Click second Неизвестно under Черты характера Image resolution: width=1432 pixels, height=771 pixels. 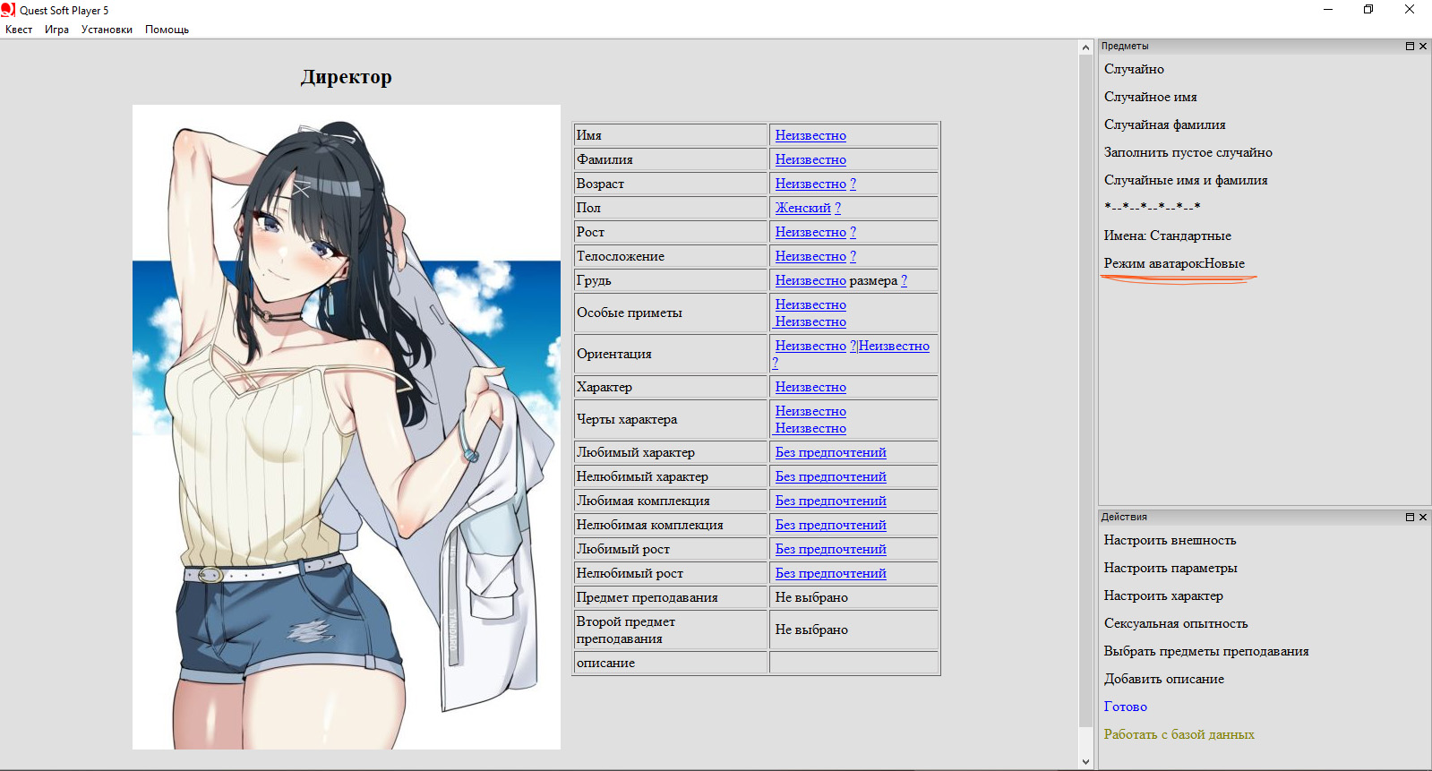(810, 428)
